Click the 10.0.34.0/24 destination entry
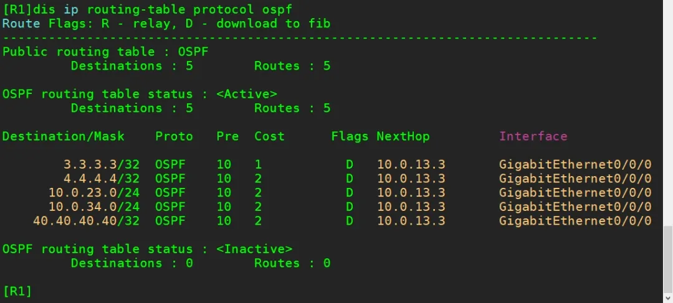Image resolution: width=673 pixels, height=303 pixels. tap(94, 207)
